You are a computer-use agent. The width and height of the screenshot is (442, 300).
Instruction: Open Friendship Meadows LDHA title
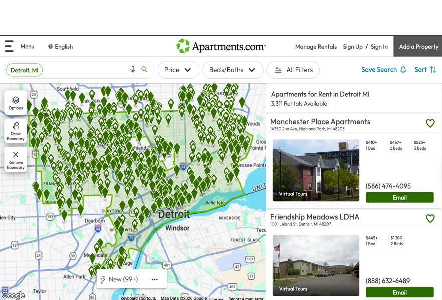coord(315,217)
